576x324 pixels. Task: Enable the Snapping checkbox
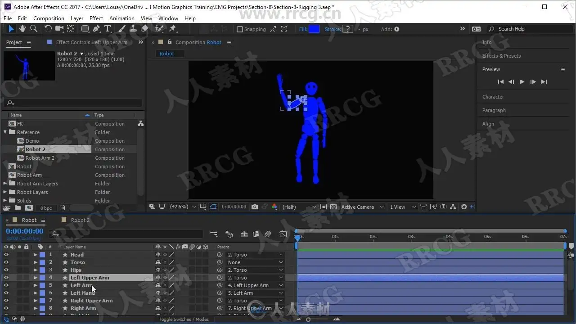[x=240, y=29]
